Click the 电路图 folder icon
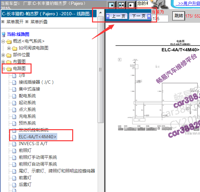This screenshot has width=200, height=192. point(9,69)
